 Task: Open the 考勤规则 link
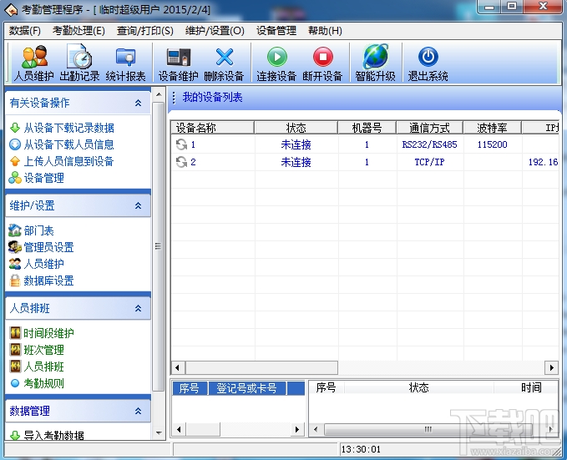[43, 383]
